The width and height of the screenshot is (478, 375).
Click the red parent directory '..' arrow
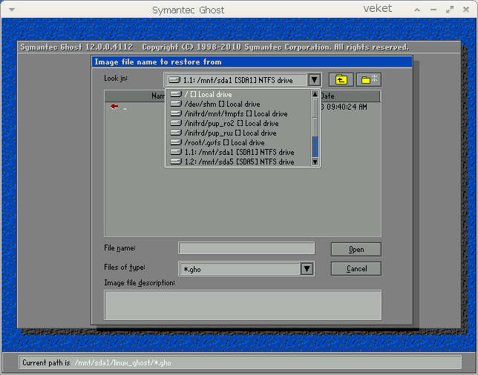point(114,107)
